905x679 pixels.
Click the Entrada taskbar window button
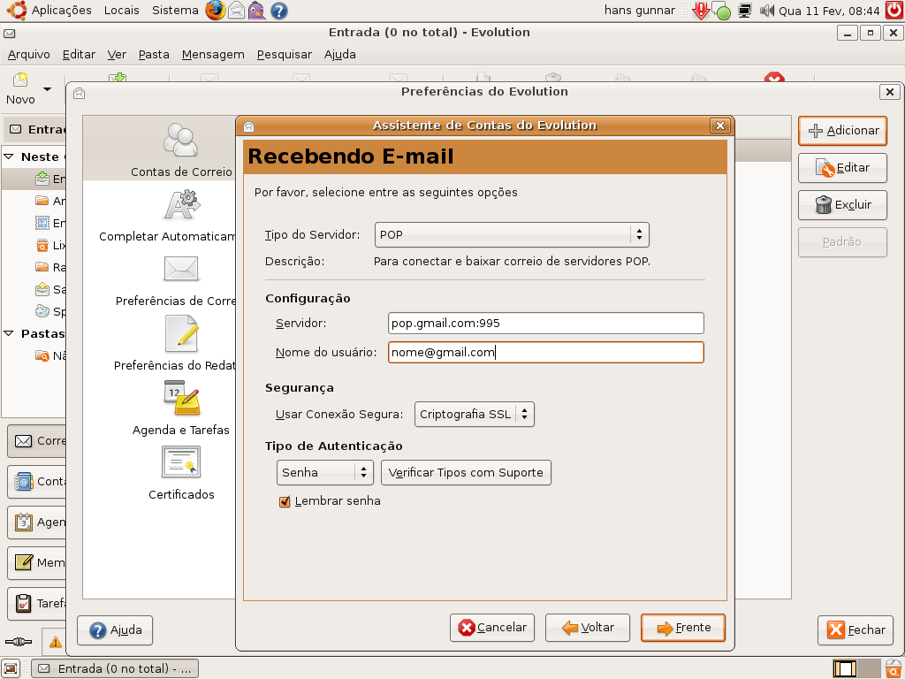[x=115, y=668]
